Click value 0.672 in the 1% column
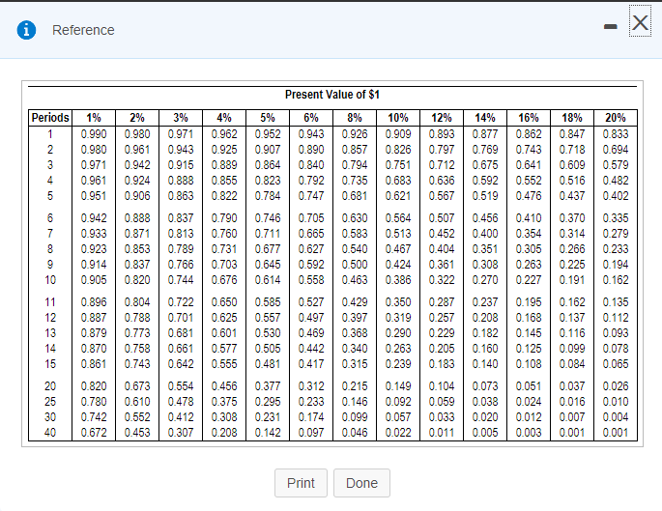 pos(94,433)
